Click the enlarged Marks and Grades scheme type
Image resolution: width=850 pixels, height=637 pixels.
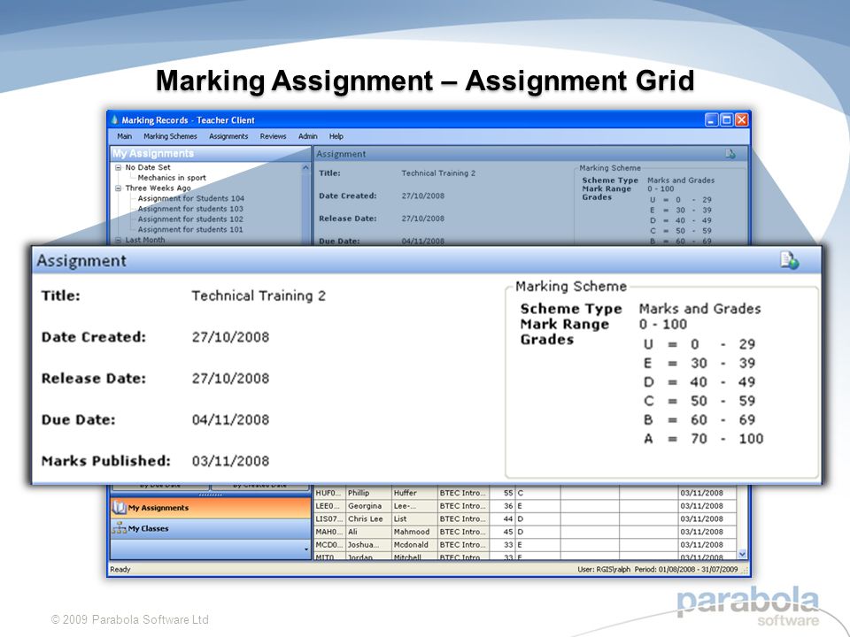pos(699,309)
